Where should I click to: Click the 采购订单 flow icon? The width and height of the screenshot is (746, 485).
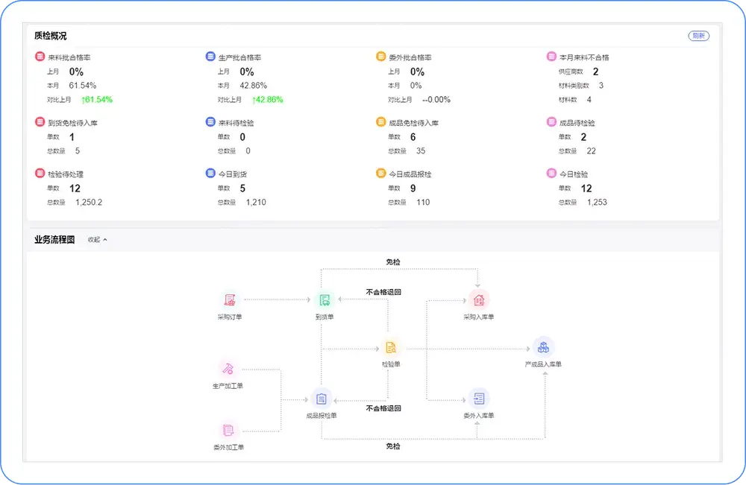[x=230, y=299]
